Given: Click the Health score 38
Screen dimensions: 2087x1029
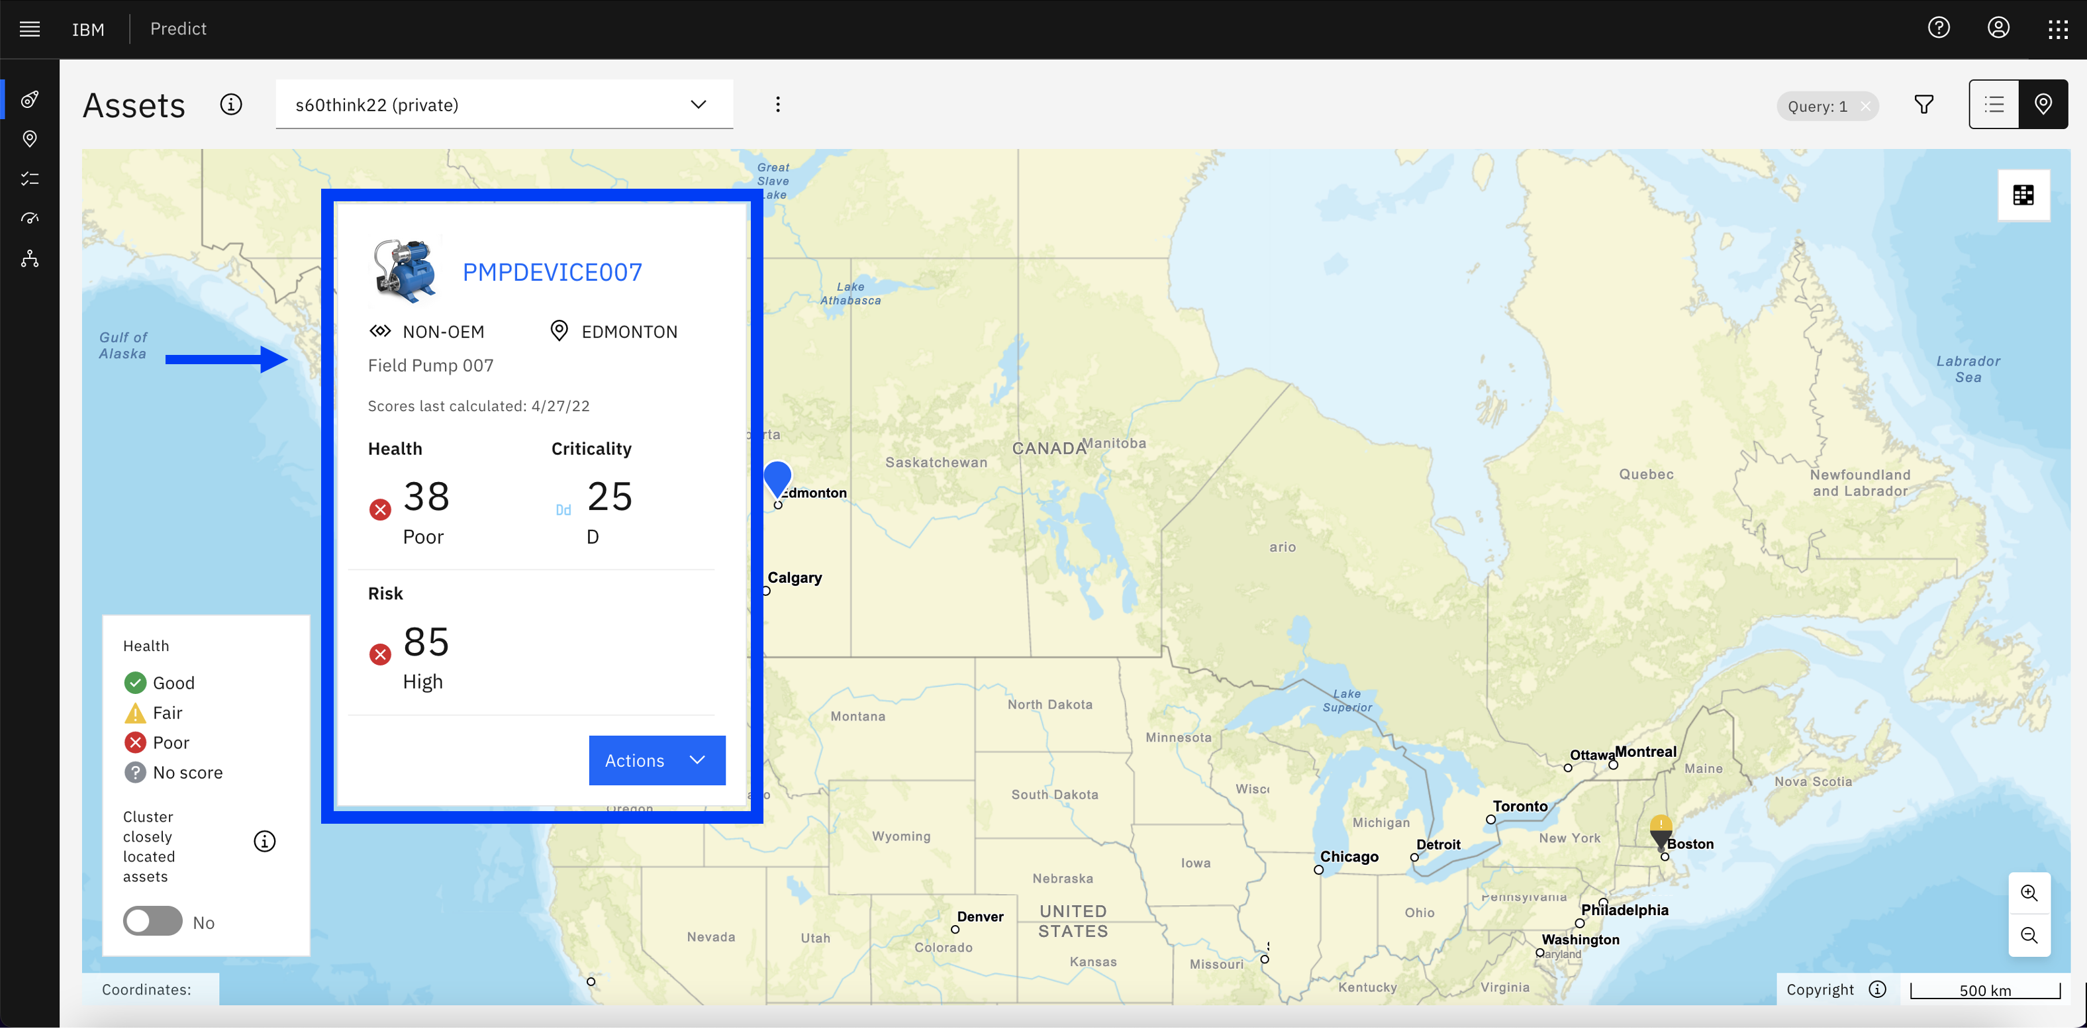Looking at the screenshot, I should 426,496.
